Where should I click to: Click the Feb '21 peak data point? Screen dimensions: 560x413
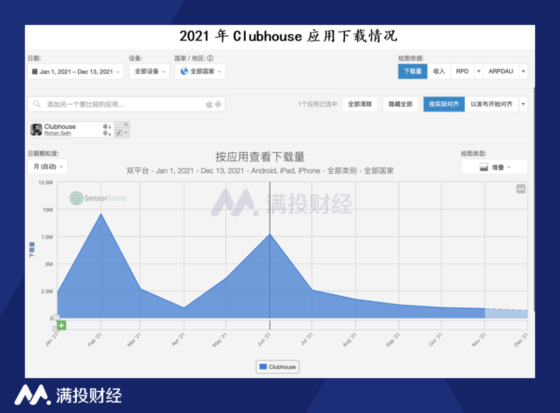click(x=101, y=214)
